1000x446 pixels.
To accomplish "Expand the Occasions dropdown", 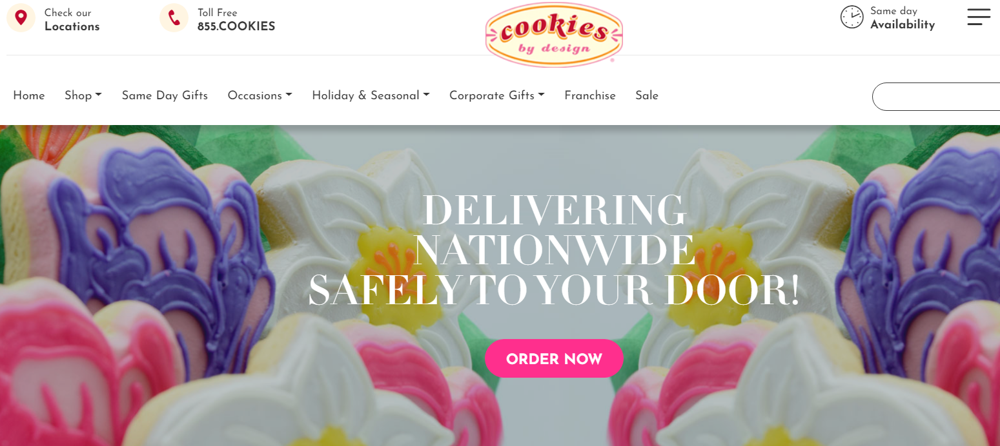I will [x=260, y=95].
